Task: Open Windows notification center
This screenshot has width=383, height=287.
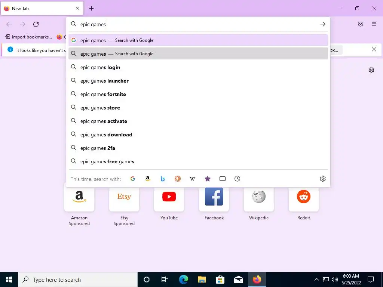Action: [371, 280]
